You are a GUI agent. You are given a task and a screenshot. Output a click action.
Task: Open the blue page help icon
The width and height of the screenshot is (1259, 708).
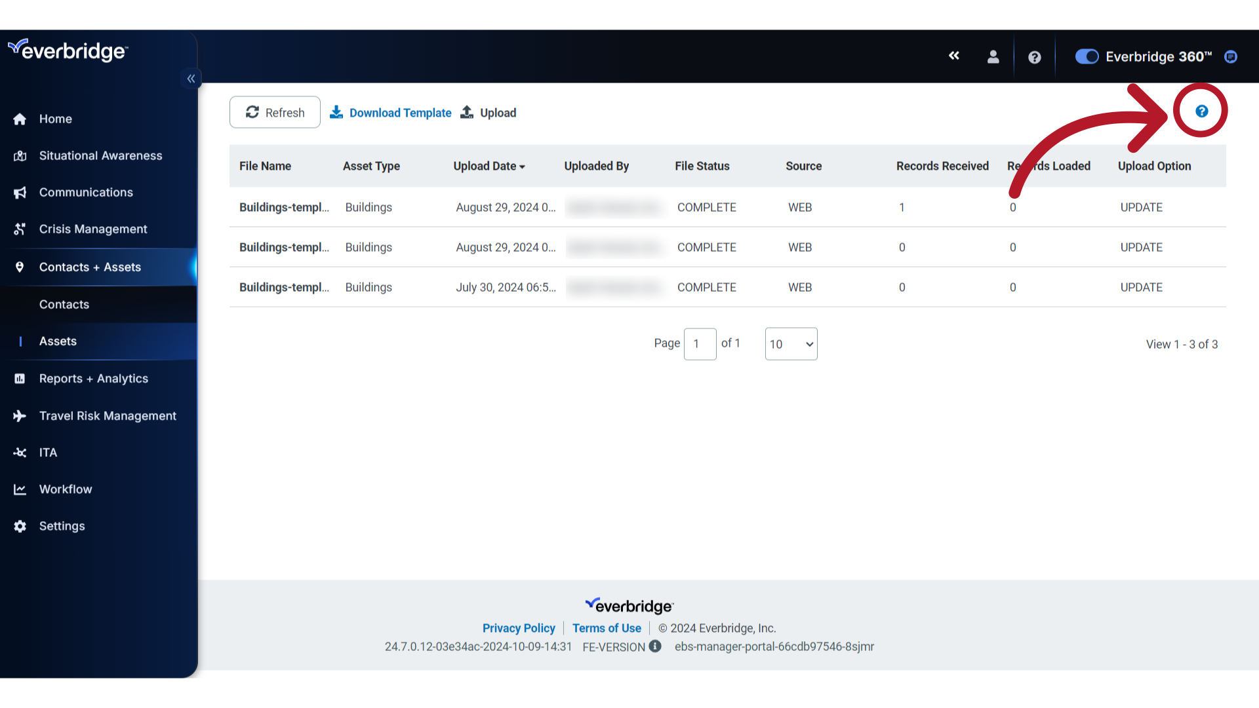(1201, 111)
